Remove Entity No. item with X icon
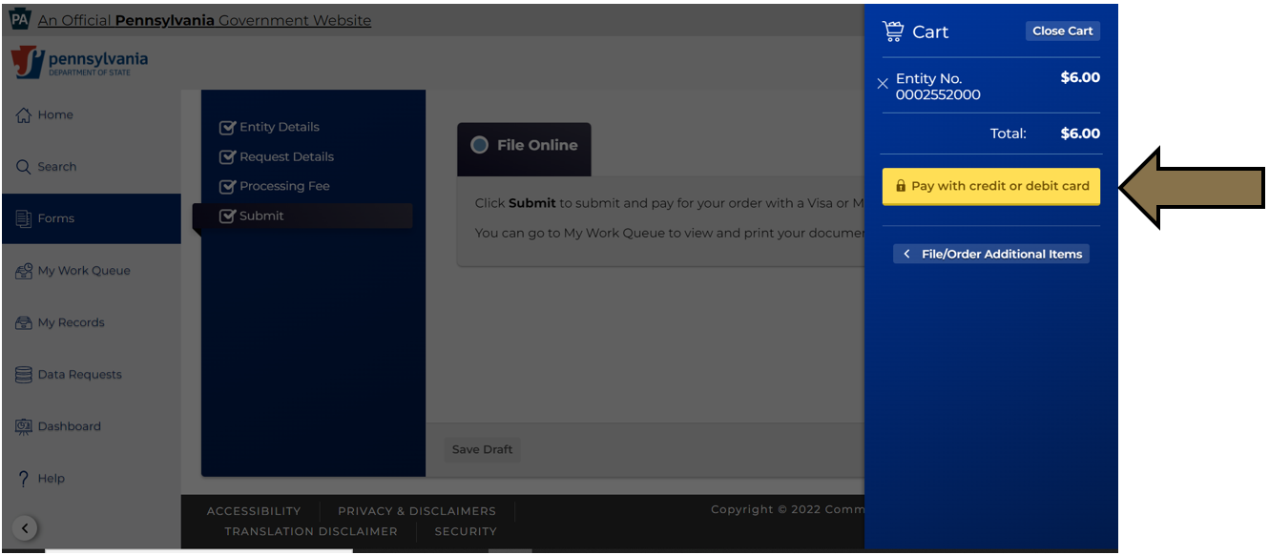Viewport: 1269px width, 555px height. click(x=883, y=84)
